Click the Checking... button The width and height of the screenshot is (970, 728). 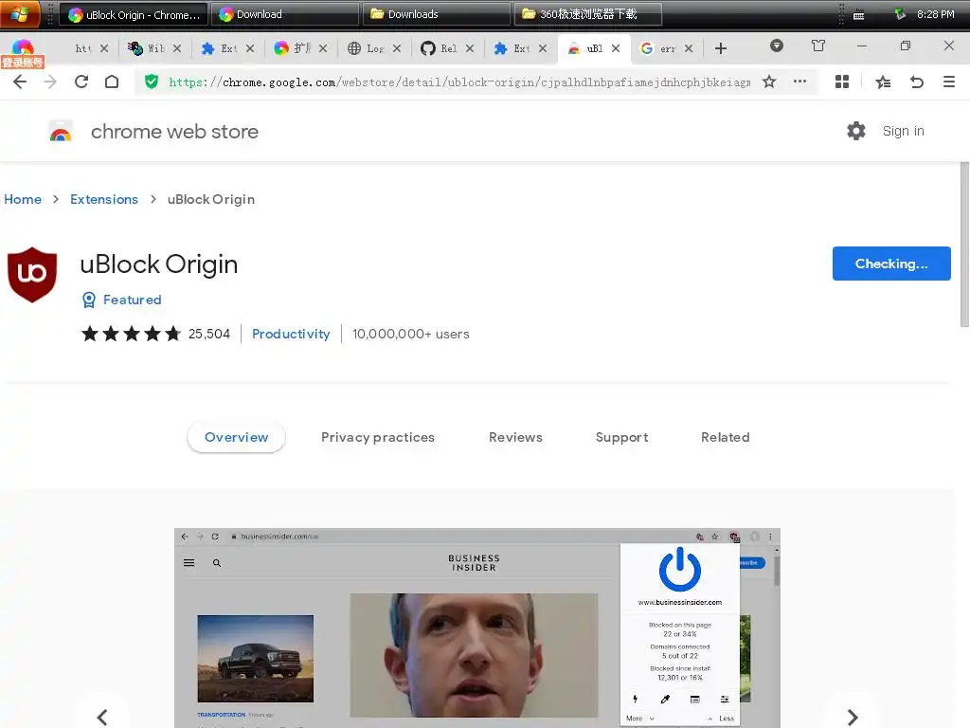891,264
